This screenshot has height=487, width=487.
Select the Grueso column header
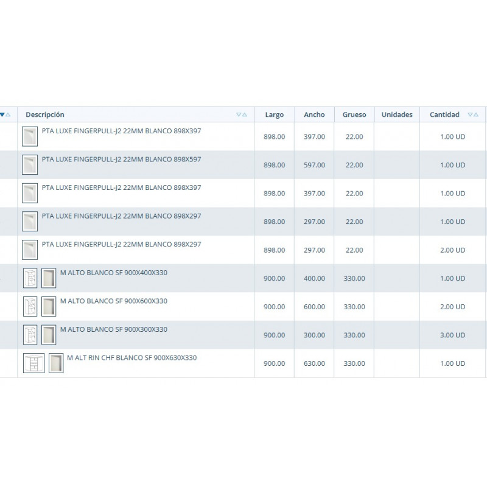click(x=354, y=114)
